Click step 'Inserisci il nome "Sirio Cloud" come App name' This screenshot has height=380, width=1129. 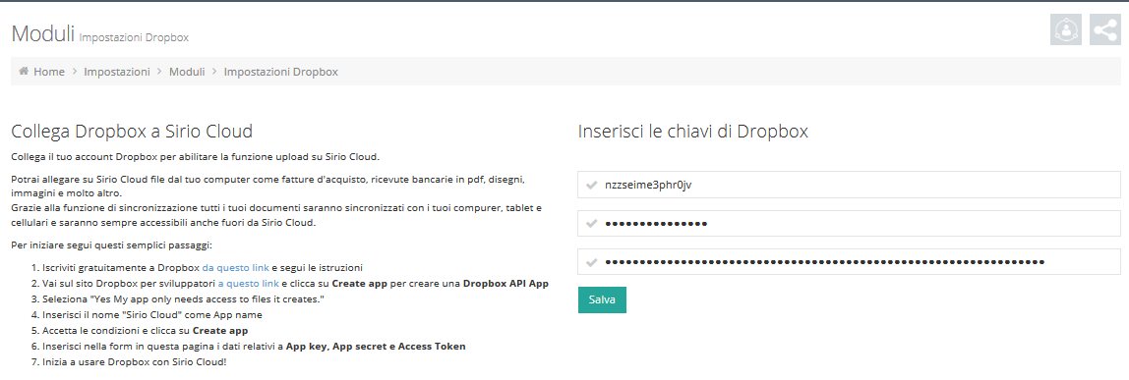(151, 314)
